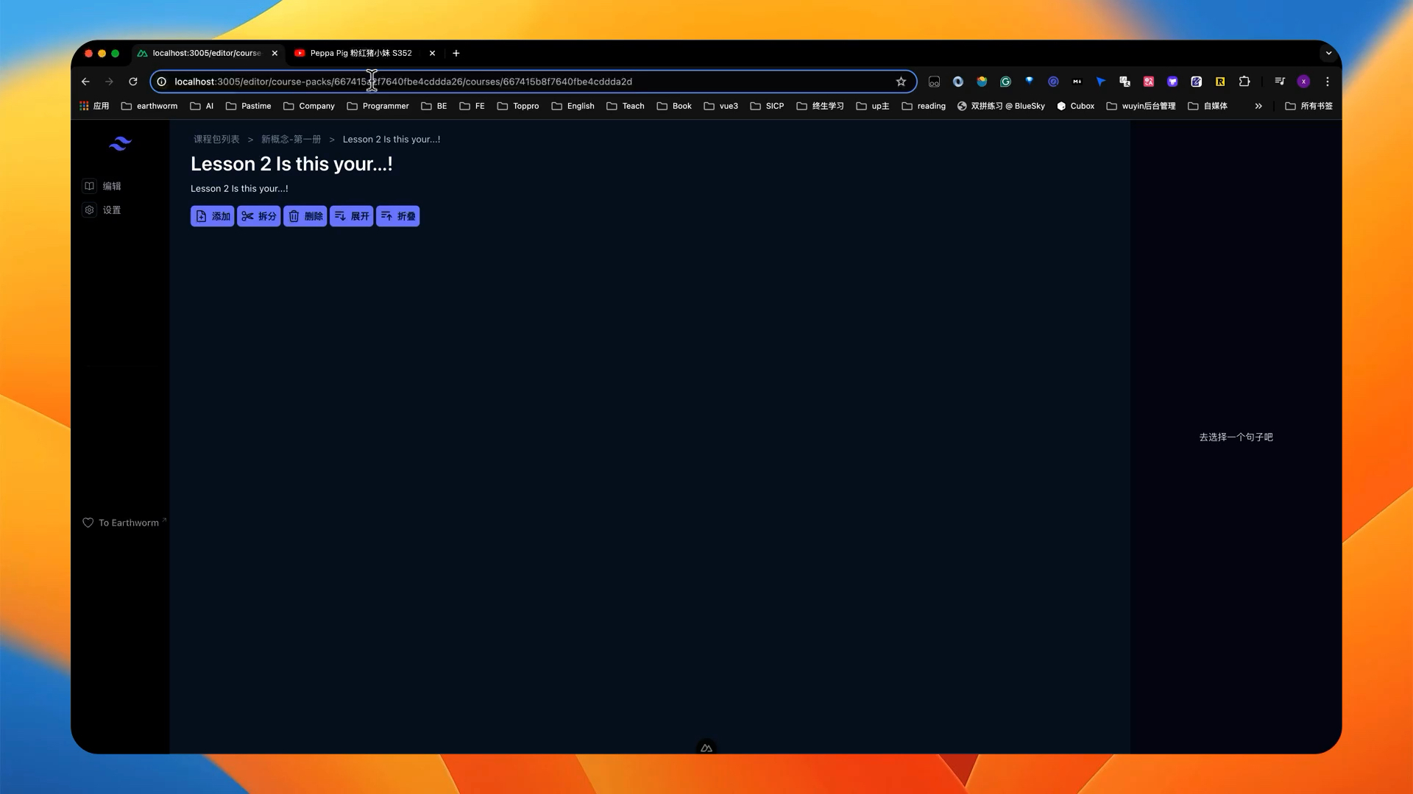This screenshot has height=794, width=1413.
Task: Open the earthworm bookmark folder
Action: pos(149,106)
